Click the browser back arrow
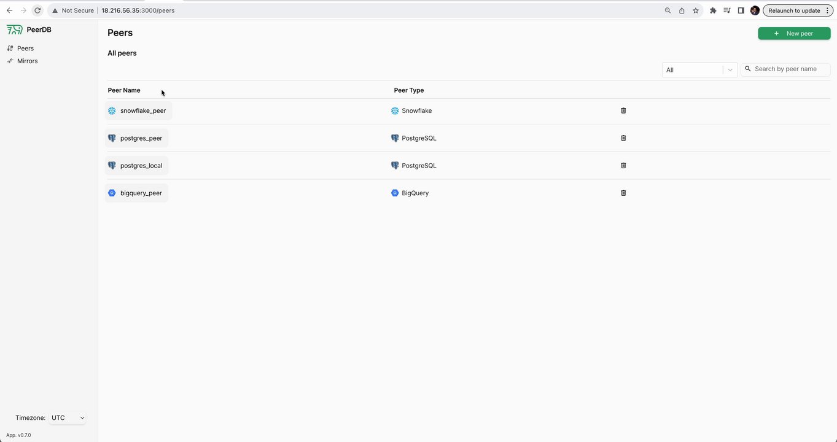Screen dimensions: 837x442 pyautogui.click(x=9, y=10)
